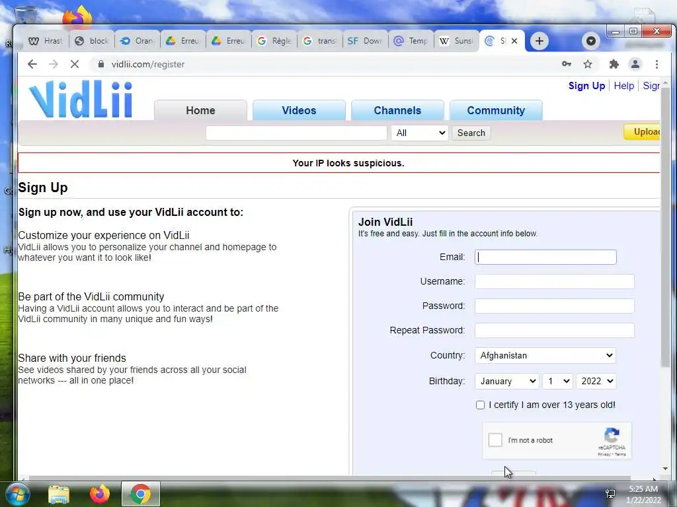Click the reCAPTCHA Terms link
Image resolution: width=677 pixels, height=507 pixels.
[x=620, y=454]
